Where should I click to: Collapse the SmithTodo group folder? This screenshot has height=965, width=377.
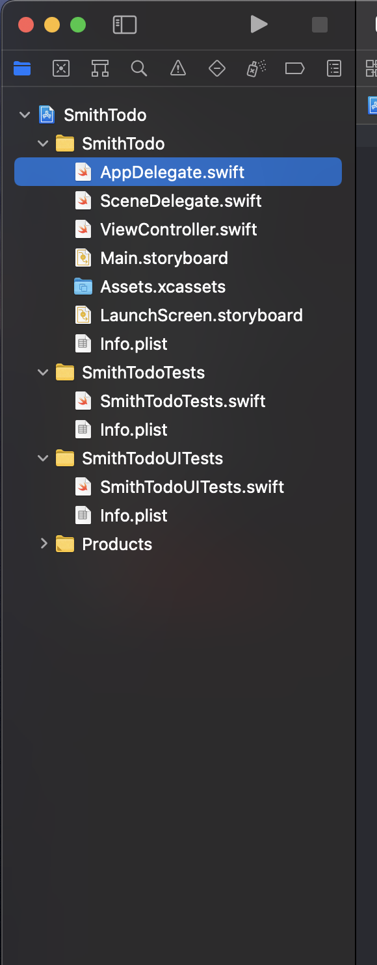pyautogui.click(x=43, y=144)
